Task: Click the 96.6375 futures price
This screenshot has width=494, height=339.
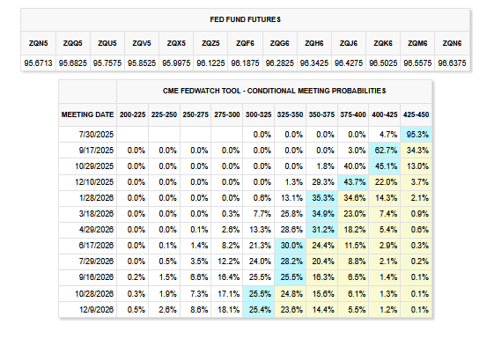Action: pos(452,63)
